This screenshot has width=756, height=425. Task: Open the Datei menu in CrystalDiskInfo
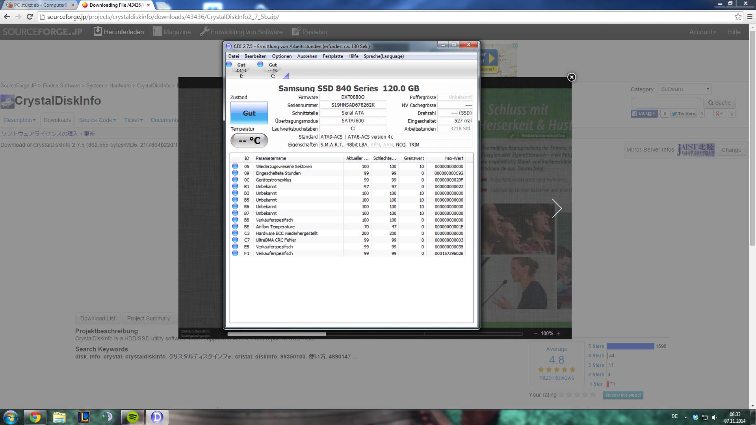click(x=233, y=56)
